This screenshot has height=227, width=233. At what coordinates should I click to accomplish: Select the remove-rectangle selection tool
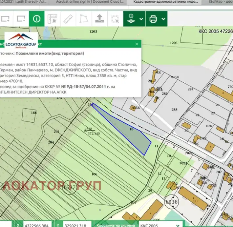[x=21, y=19]
